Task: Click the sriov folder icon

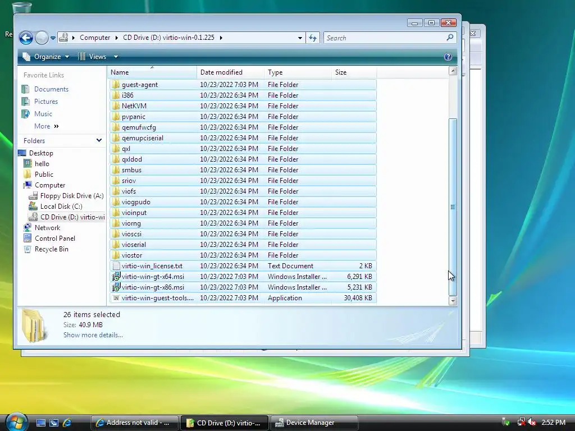Action: 116,180
